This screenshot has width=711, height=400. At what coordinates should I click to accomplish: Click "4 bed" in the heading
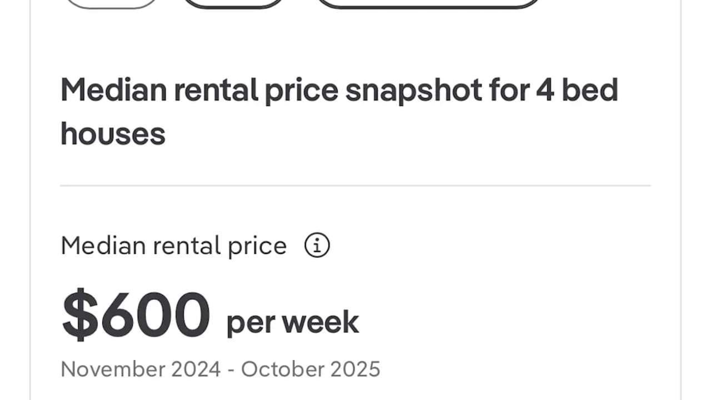pyautogui.click(x=577, y=90)
